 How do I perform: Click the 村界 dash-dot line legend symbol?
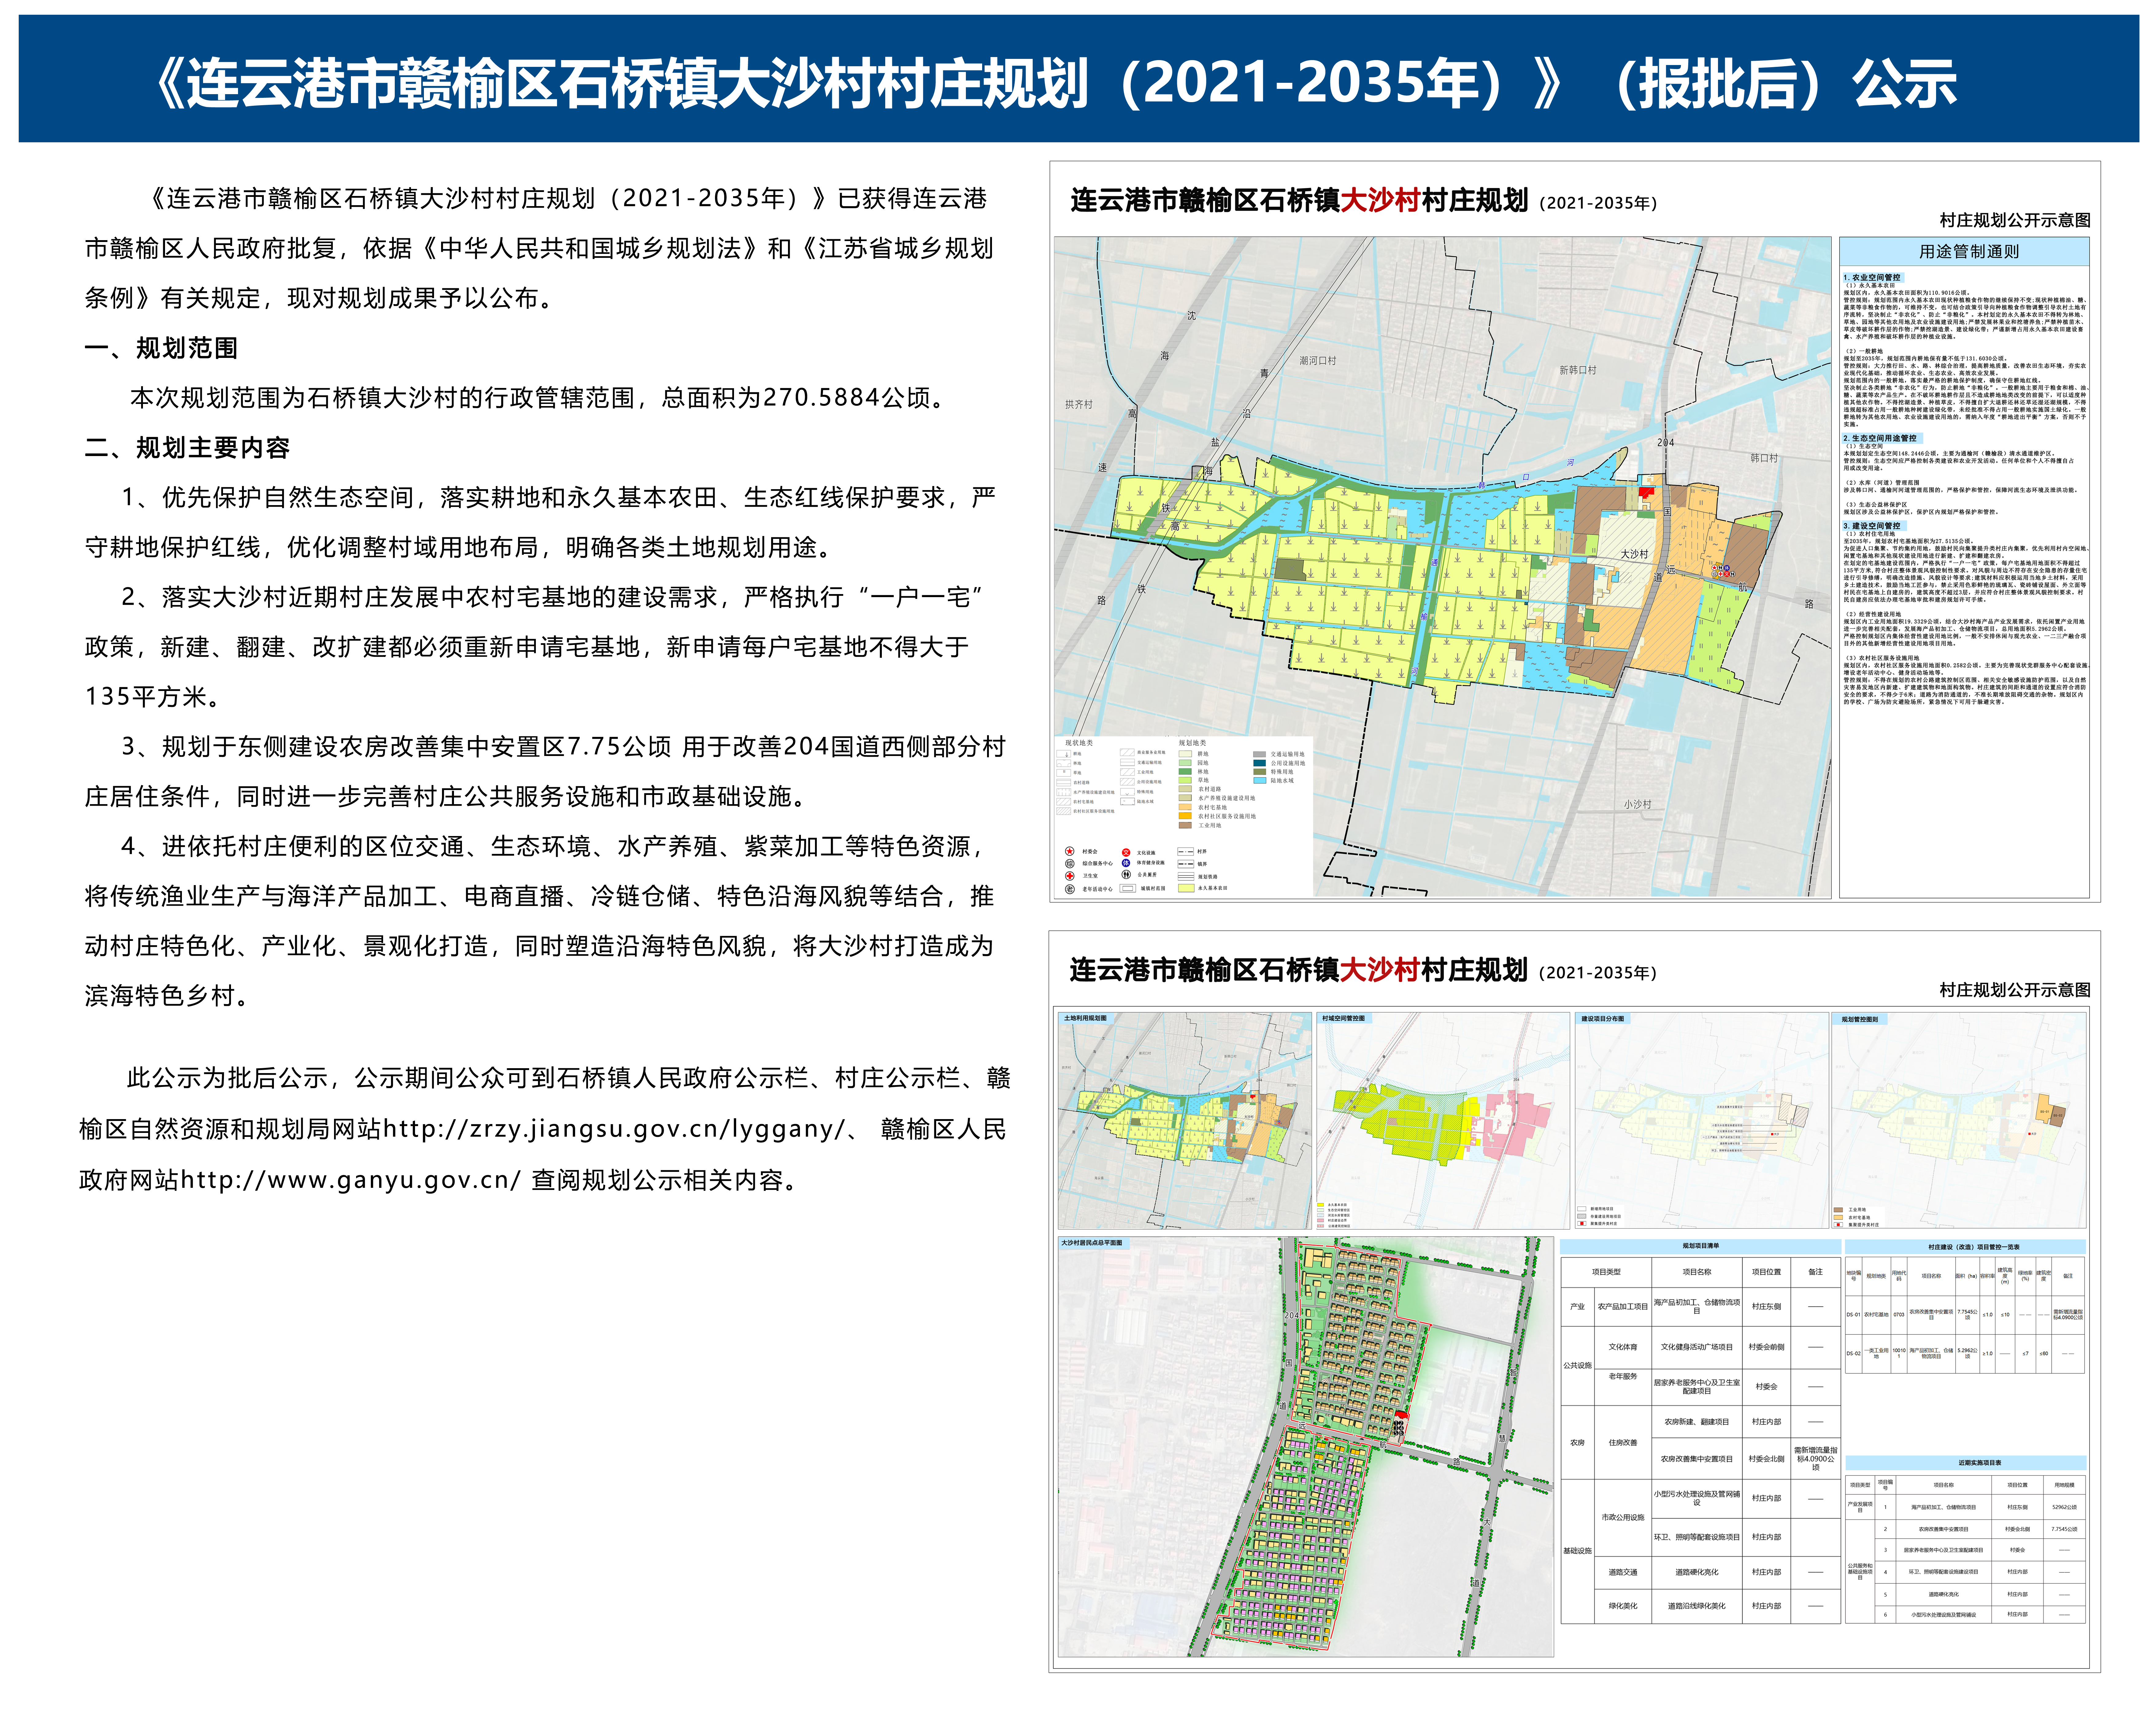coord(1186,852)
